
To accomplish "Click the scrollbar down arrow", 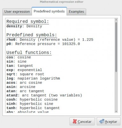I will click(x=116, y=111).
